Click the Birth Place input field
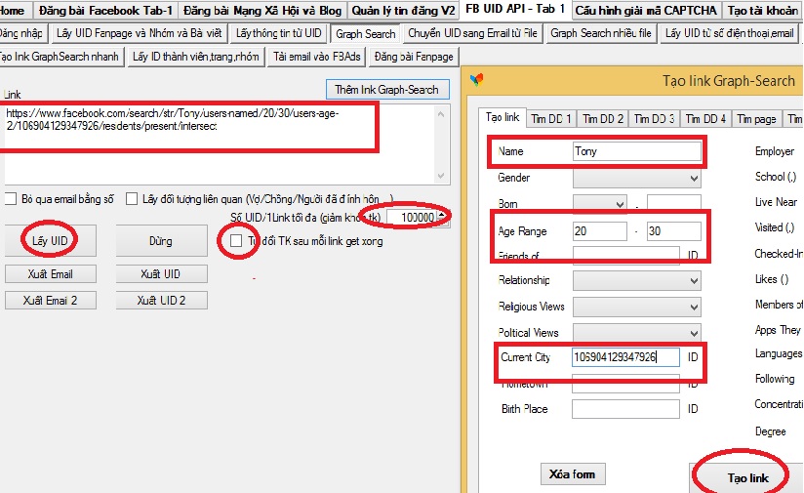804x493 pixels. pyautogui.click(x=625, y=409)
